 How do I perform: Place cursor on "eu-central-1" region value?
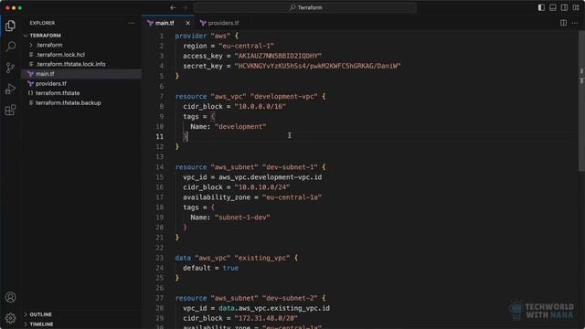pyautogui.click(x=246, y=46)
